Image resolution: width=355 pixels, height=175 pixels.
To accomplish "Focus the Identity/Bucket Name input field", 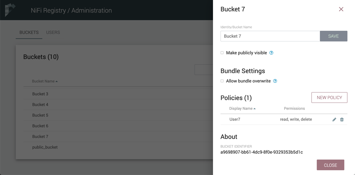I will [x=270, y=36].
